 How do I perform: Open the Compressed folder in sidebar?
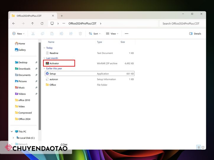23,113
